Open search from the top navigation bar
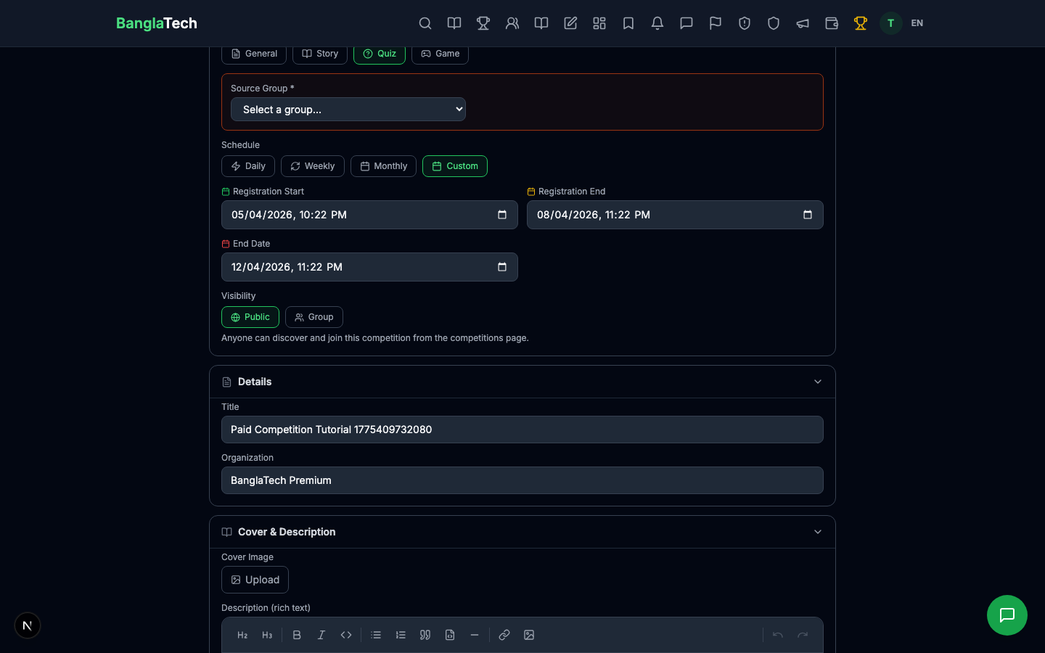Screen dimensions: 1045x653 click(x=425, y=23)
